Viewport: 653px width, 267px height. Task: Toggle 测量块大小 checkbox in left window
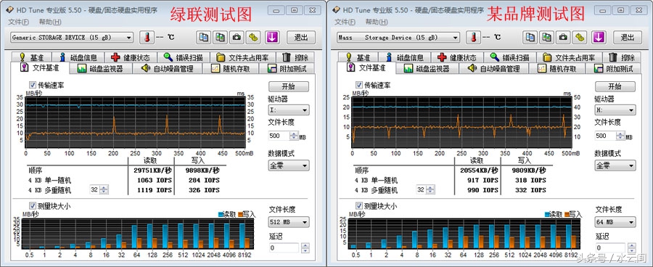(x=32, y=206)
